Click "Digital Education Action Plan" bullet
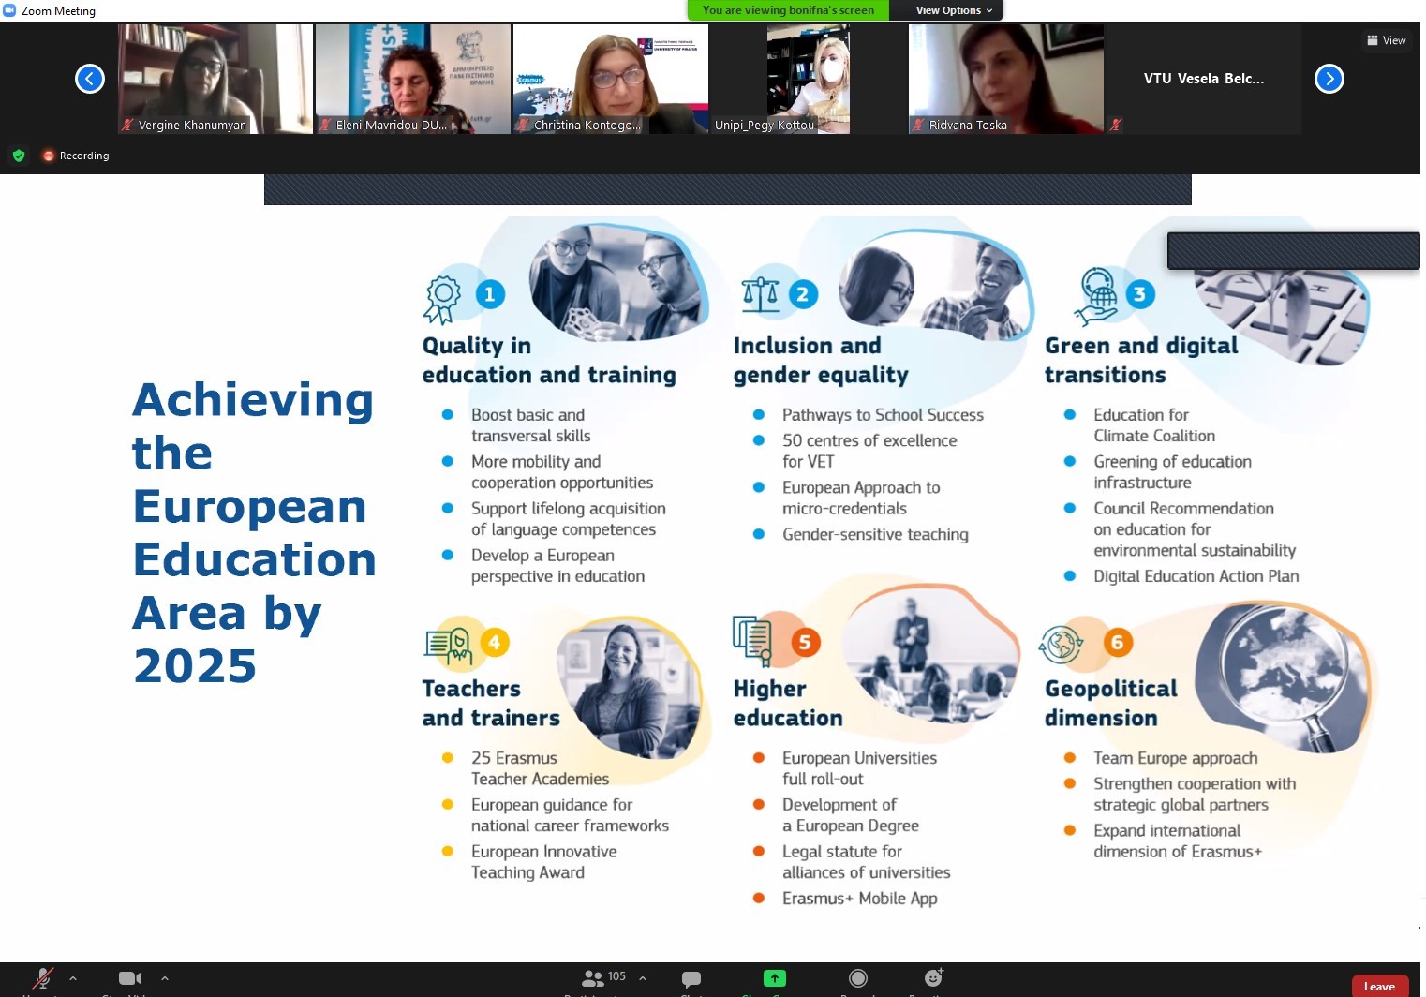The width and height of the screenshot is (1426, 997). (x=1196, y=575)
